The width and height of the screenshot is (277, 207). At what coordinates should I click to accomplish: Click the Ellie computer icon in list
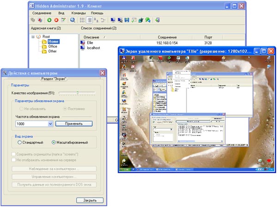click(x=83, y=43)
